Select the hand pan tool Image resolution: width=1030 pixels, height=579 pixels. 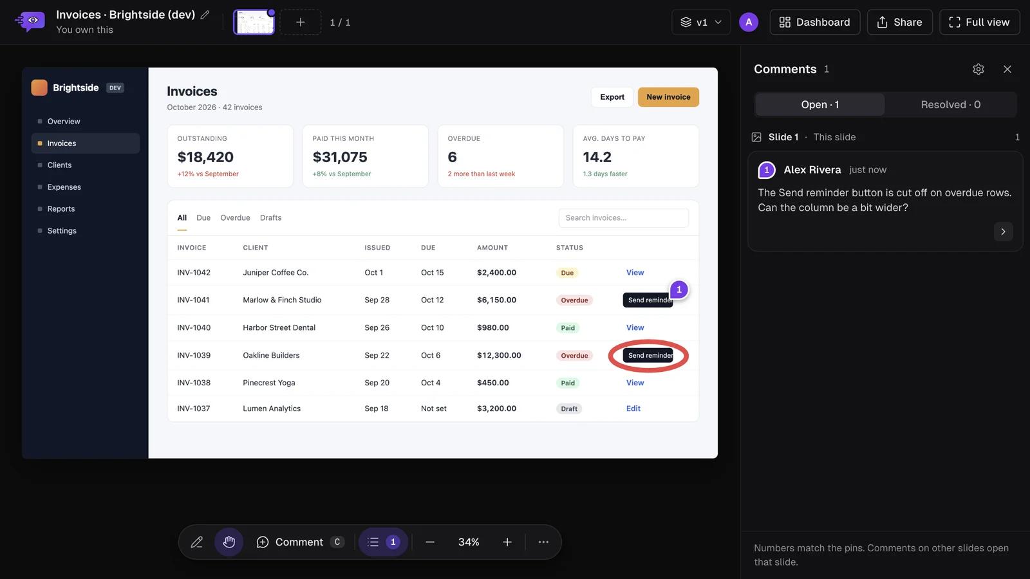(x=229, y=542)
